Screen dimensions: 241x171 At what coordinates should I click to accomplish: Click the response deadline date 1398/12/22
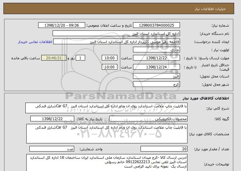point(156,58)
